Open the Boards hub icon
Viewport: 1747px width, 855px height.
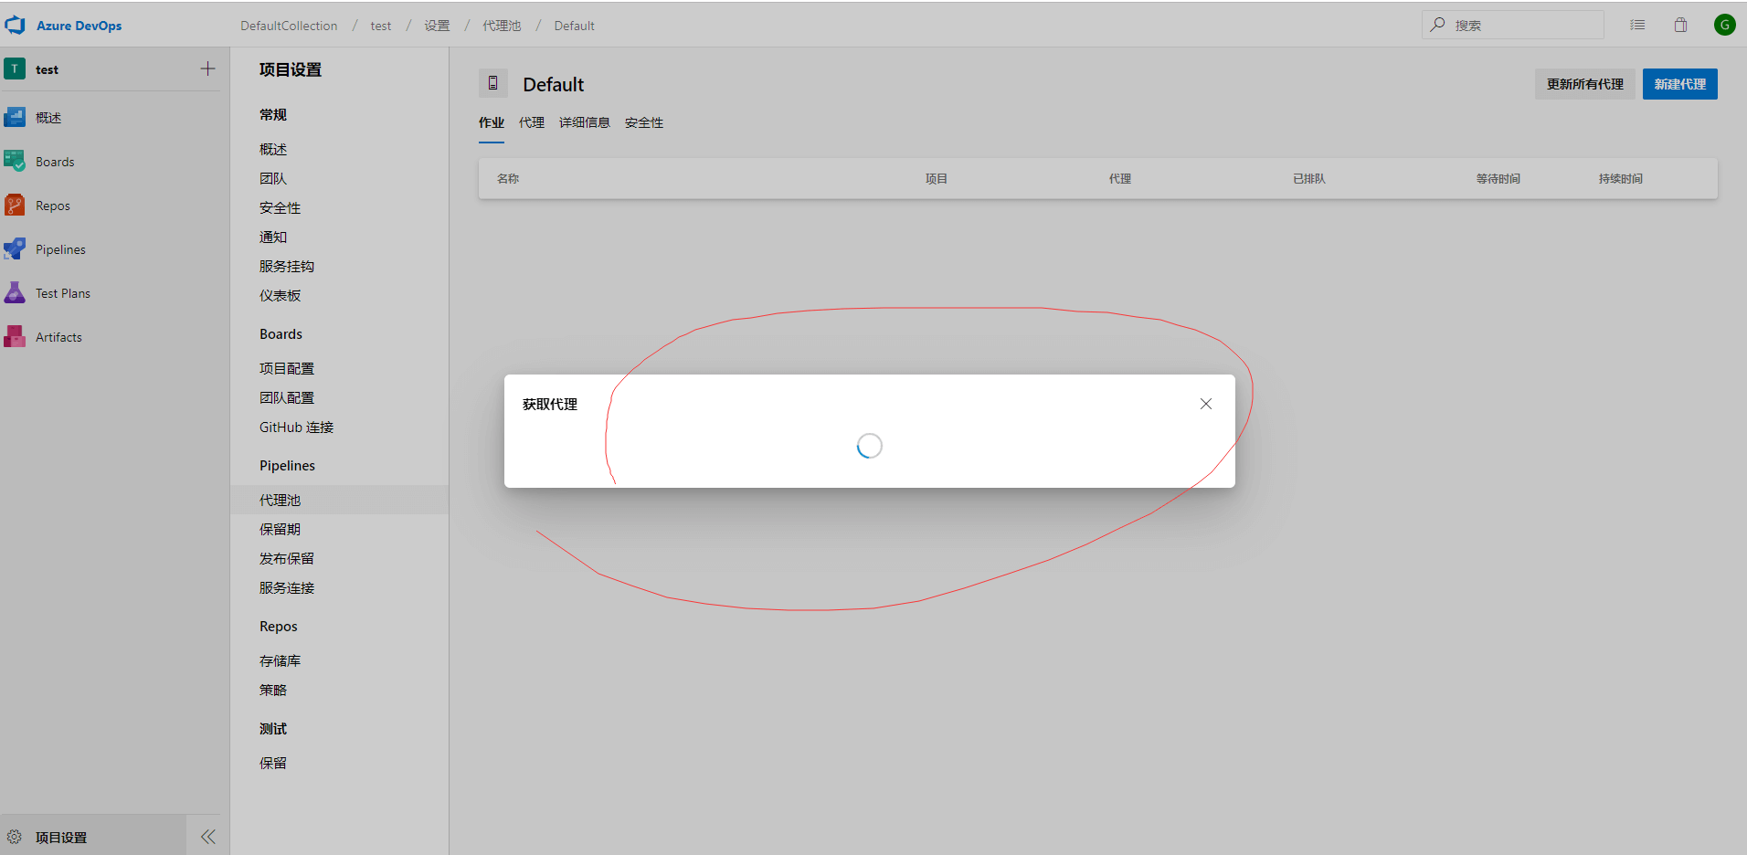click(15, 162)
